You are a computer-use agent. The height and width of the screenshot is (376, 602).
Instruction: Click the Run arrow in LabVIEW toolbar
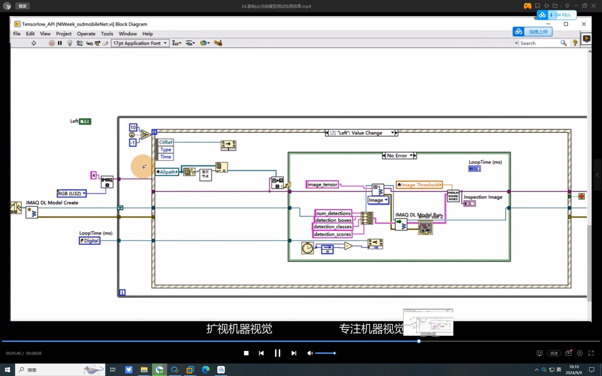(34, 43)
